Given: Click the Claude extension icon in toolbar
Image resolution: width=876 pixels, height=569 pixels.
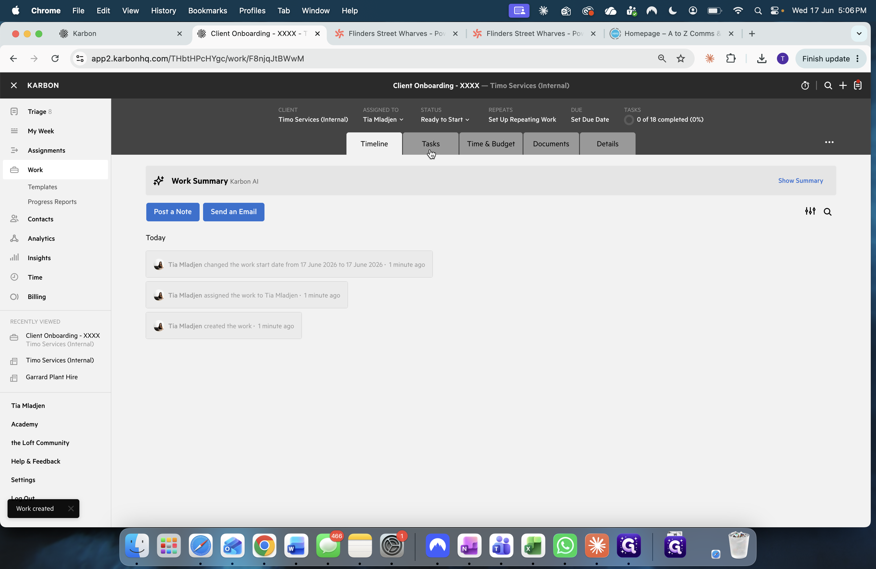Looking at the screenshot, I should pyautogui.click(x=710, y=59).
